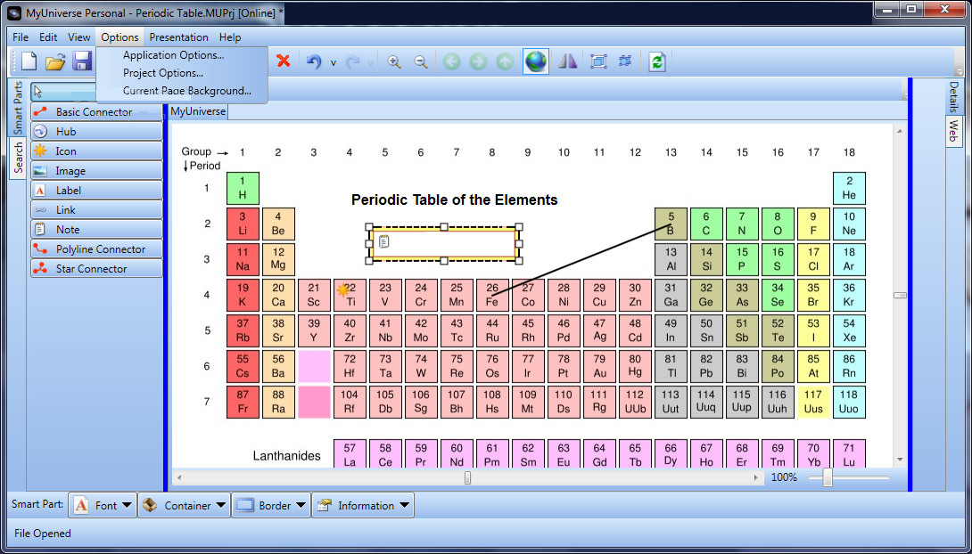Choose the Note smart part
Screen dimensions: 972x554
[x=96, y=230]
